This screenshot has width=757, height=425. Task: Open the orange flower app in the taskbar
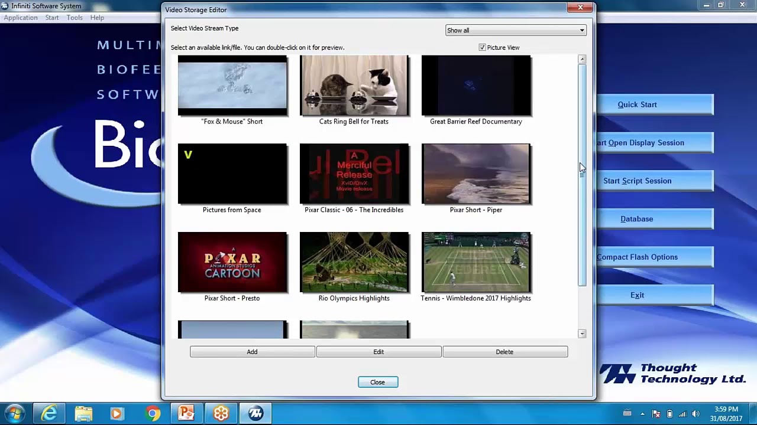pos(221,414)
